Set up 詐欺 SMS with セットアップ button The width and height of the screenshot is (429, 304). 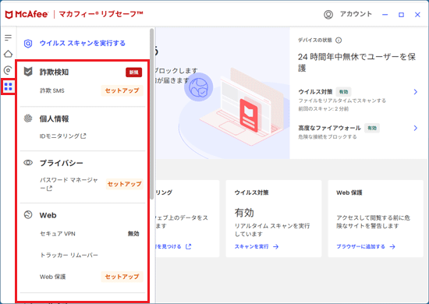pos(122,90)
